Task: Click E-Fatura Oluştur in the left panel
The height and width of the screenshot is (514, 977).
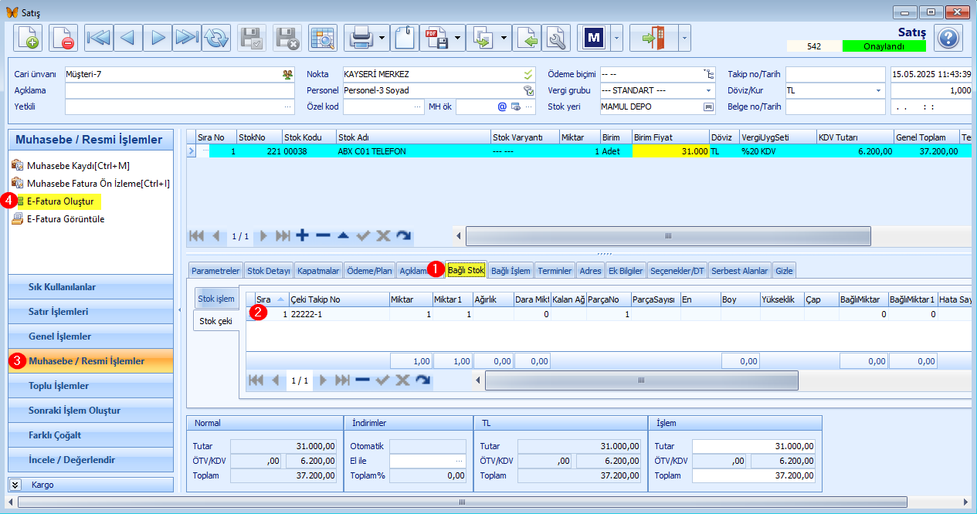Action: [x=60, y=201]
